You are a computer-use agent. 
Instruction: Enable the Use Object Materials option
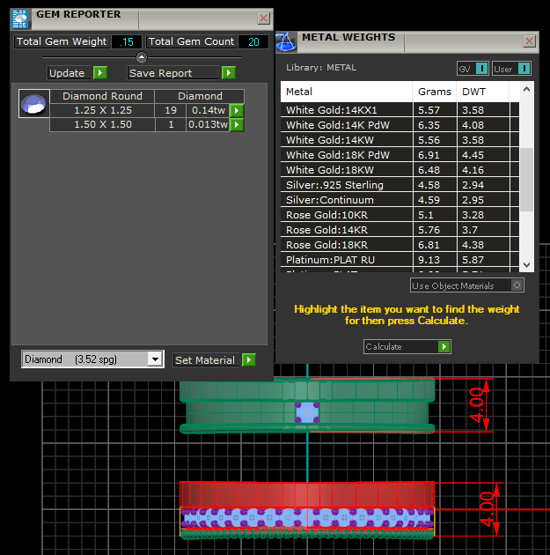(x=517, y=285)
